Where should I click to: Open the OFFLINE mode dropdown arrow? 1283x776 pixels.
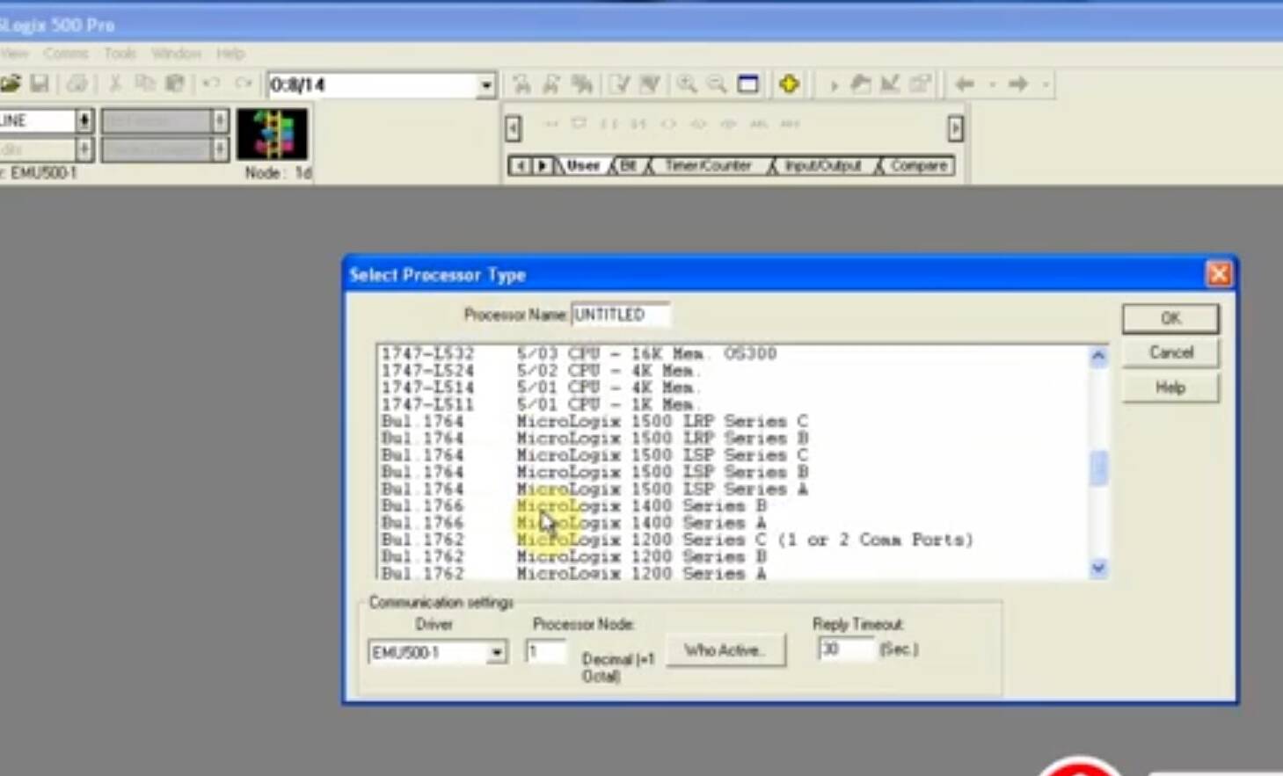tap(84, 120)
